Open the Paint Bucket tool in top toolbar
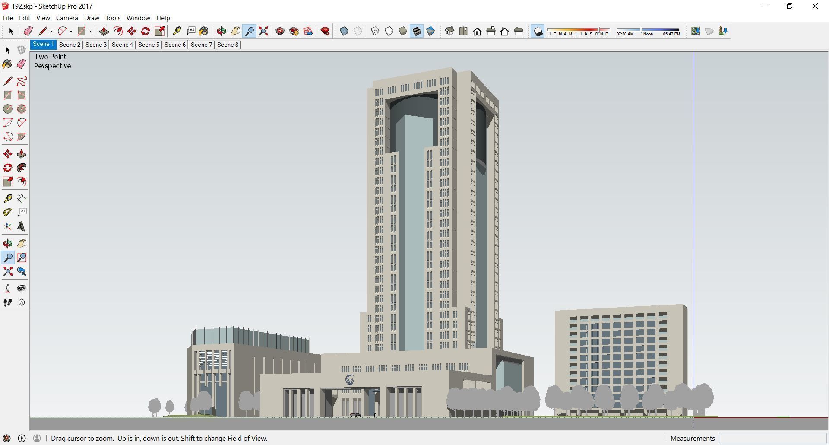The image size is (829, 445). click(204, 31)
